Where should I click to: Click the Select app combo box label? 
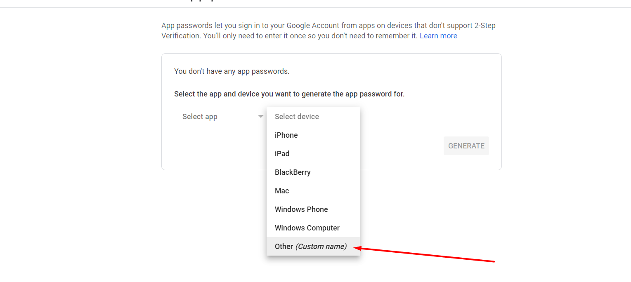pyautogui.click(x=200, y=116)
